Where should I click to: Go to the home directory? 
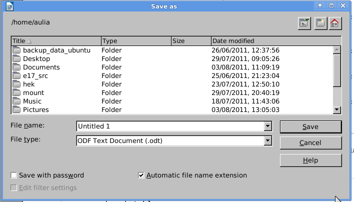point(335,23)
